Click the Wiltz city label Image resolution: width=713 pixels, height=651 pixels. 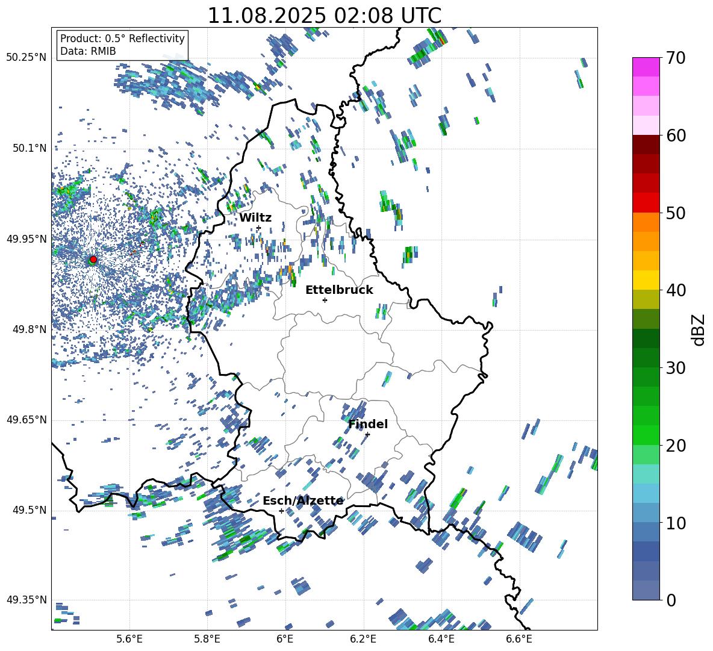[255, 218]
